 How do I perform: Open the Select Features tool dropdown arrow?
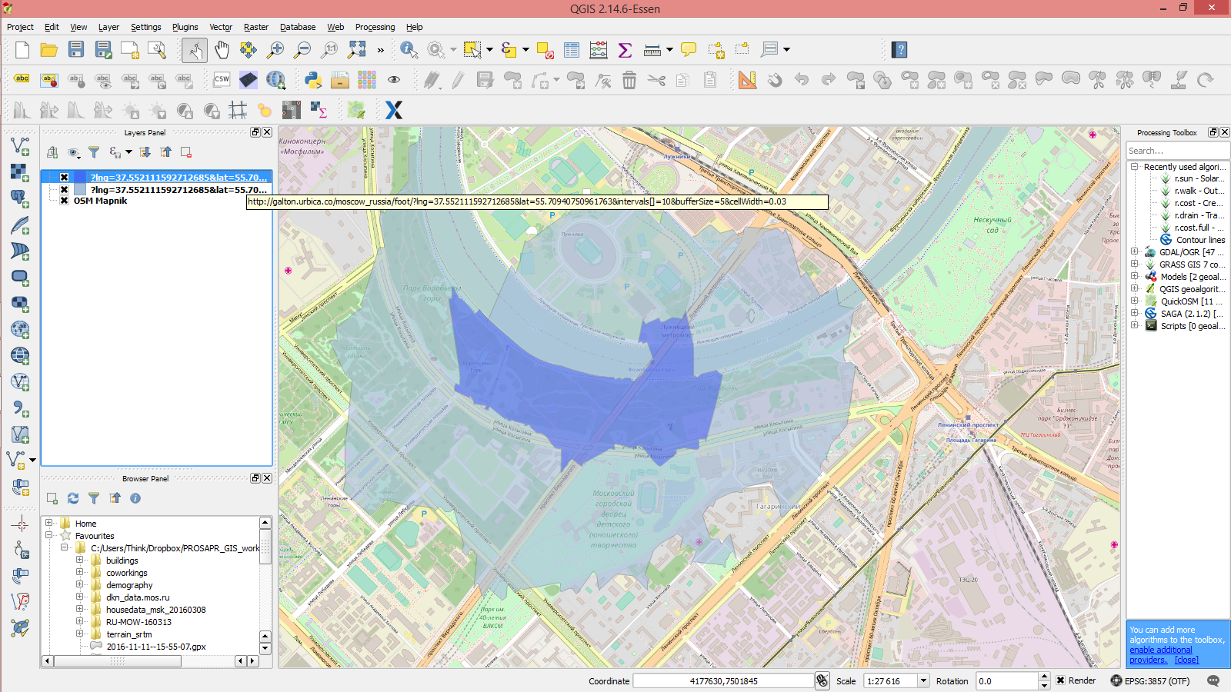tap(489, 50)
